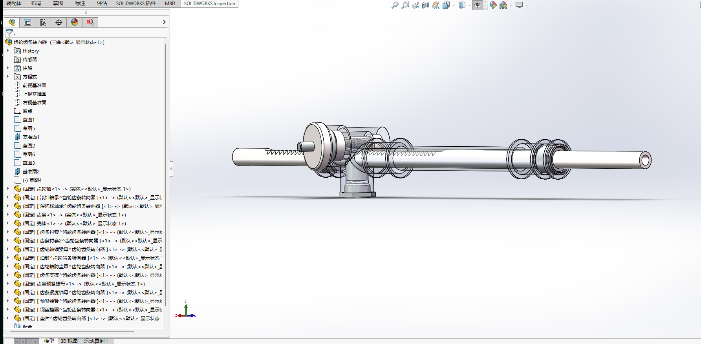Click the Zoom to Fit magnifier icon
The width and height of the screenshot is (701, 344).
395,5
